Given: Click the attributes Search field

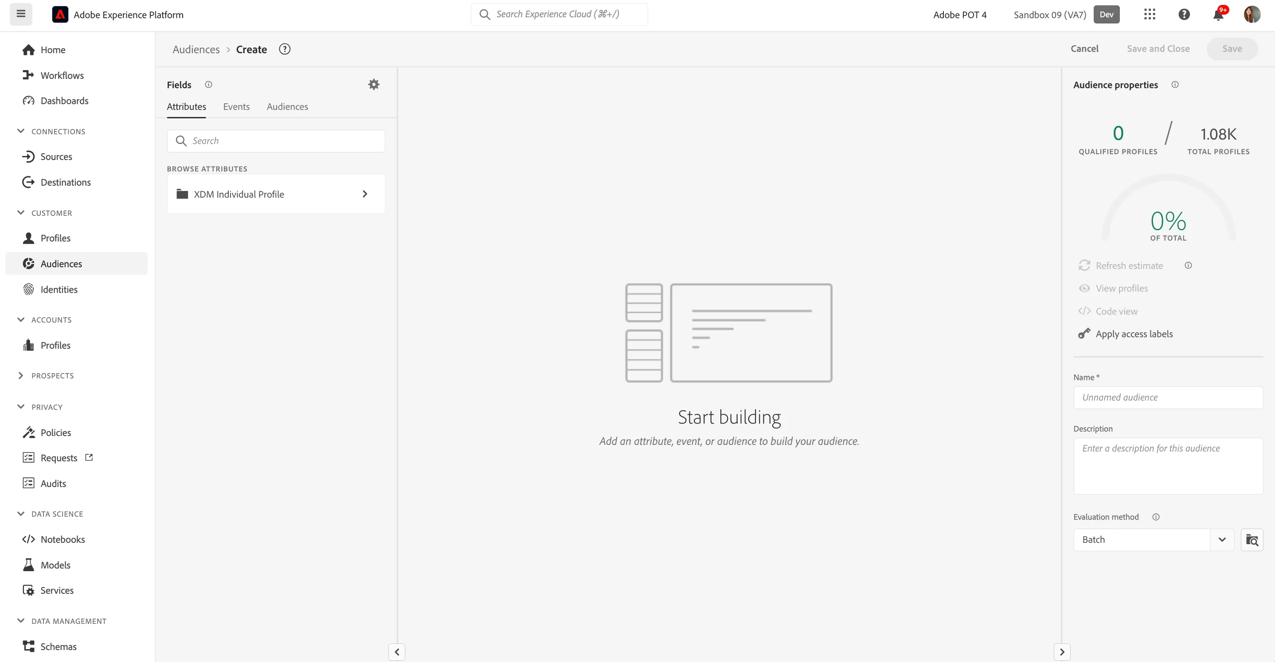Looking at the screenshot, I should point(276,141).
